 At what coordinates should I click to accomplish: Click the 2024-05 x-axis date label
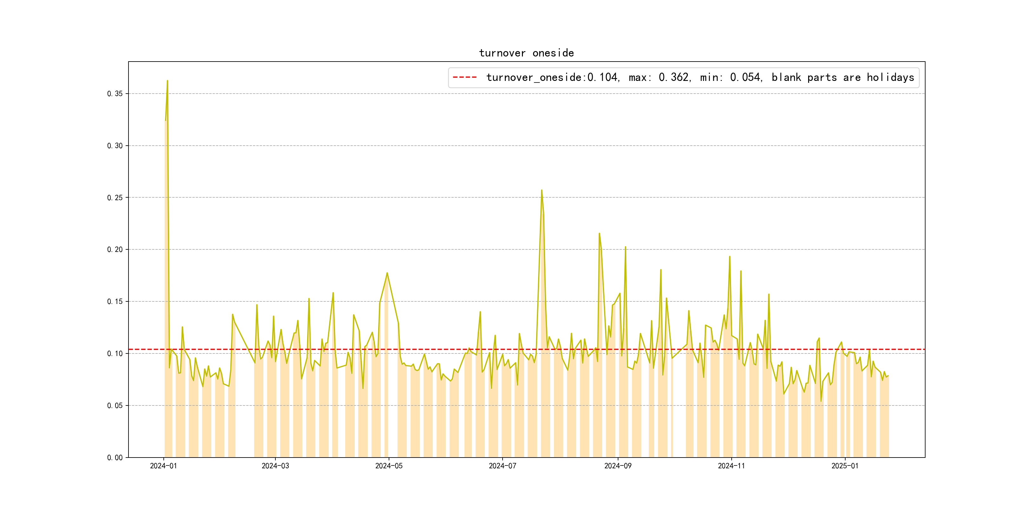tap(389, 466)
